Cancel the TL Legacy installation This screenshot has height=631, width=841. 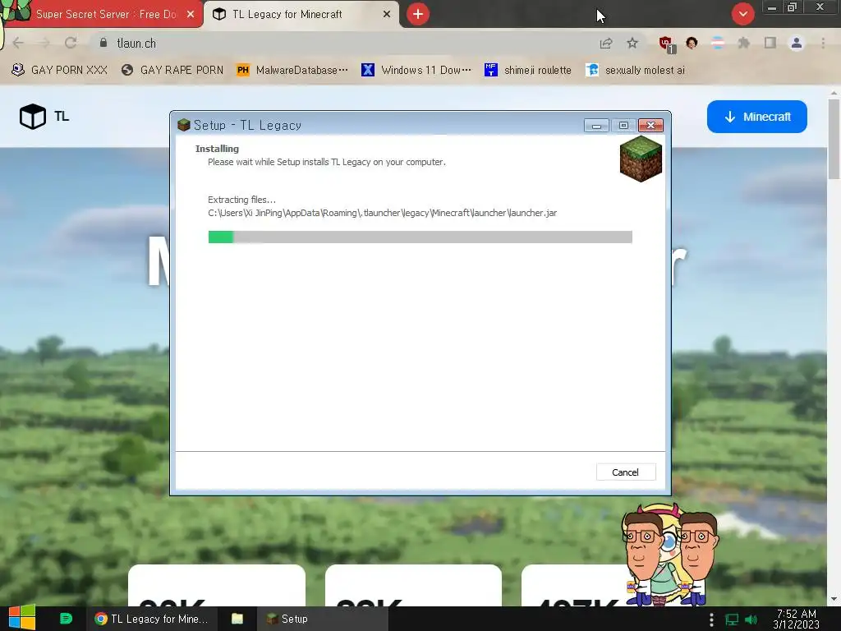click(x=625, y=472)
